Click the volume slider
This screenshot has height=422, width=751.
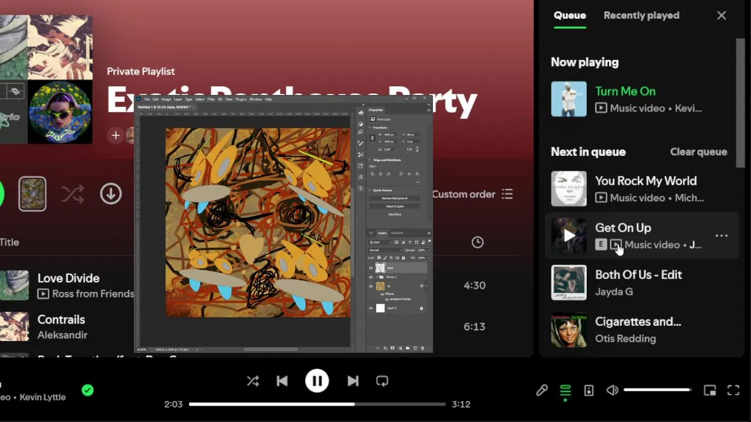point(658,390)
